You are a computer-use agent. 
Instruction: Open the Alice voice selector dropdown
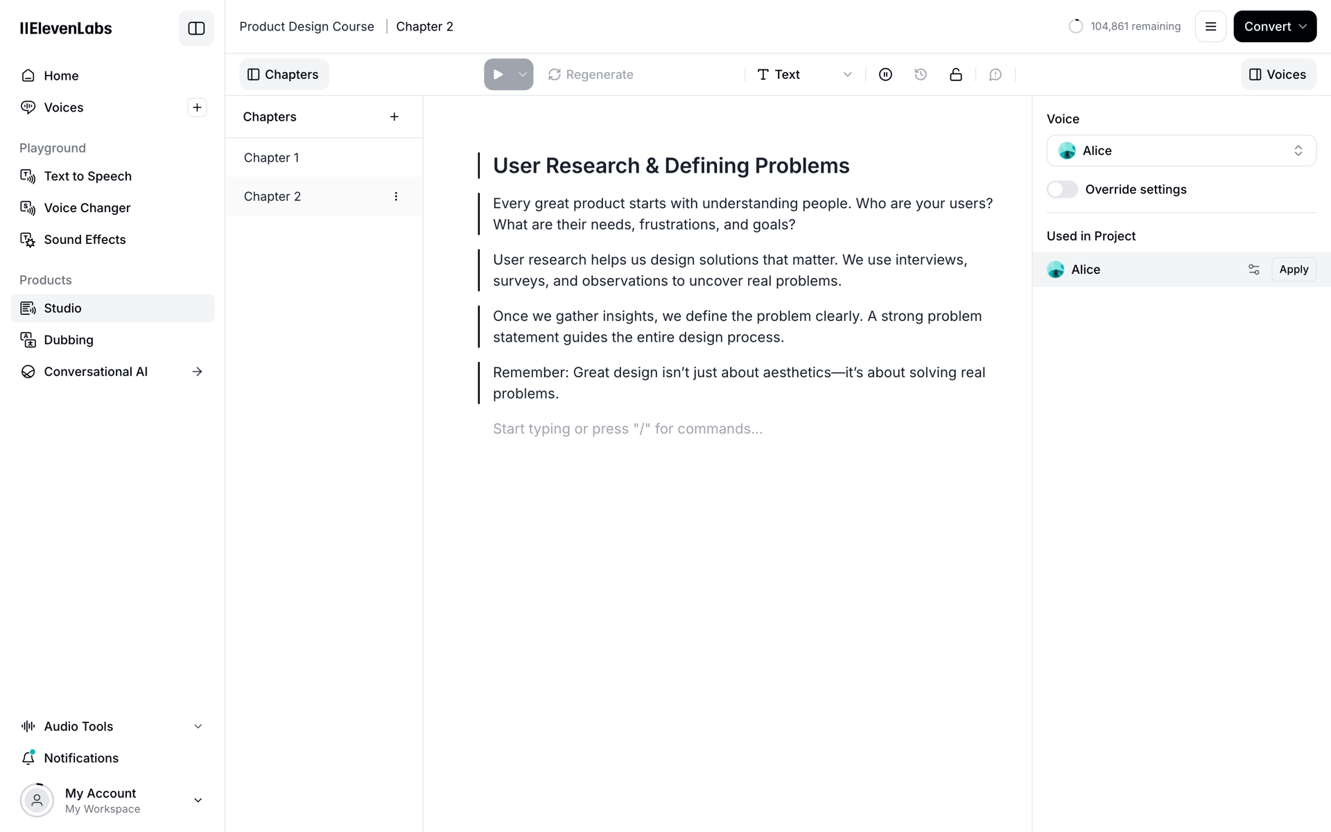tap(1181, 150)
